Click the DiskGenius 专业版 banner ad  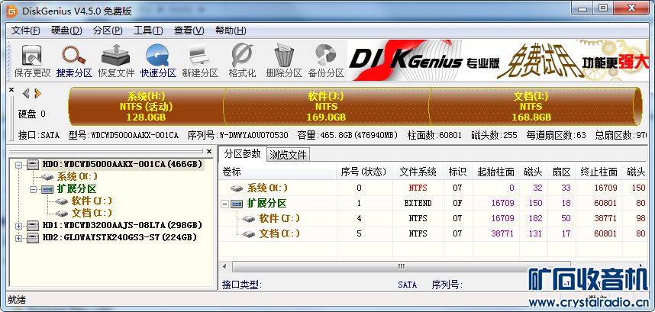point(498,60)
